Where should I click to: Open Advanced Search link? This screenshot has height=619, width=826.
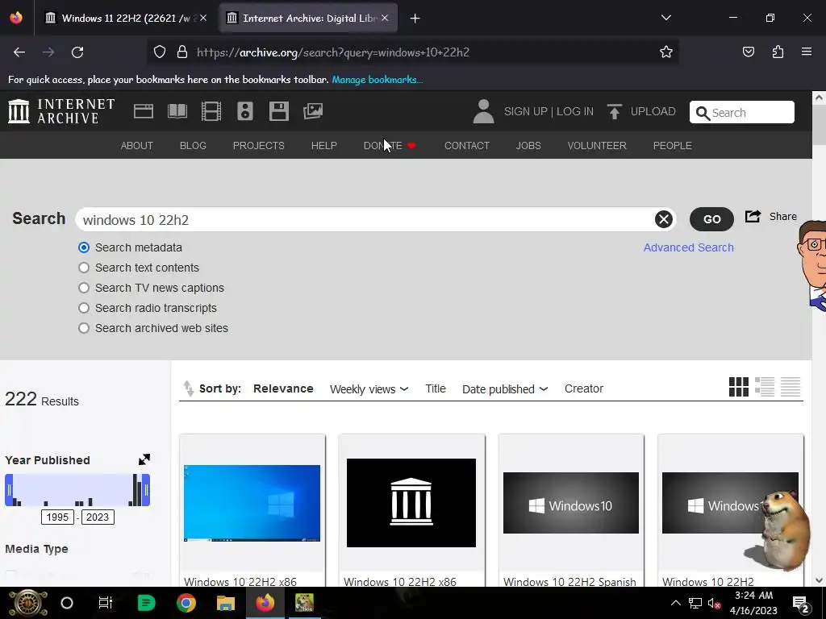689,247
